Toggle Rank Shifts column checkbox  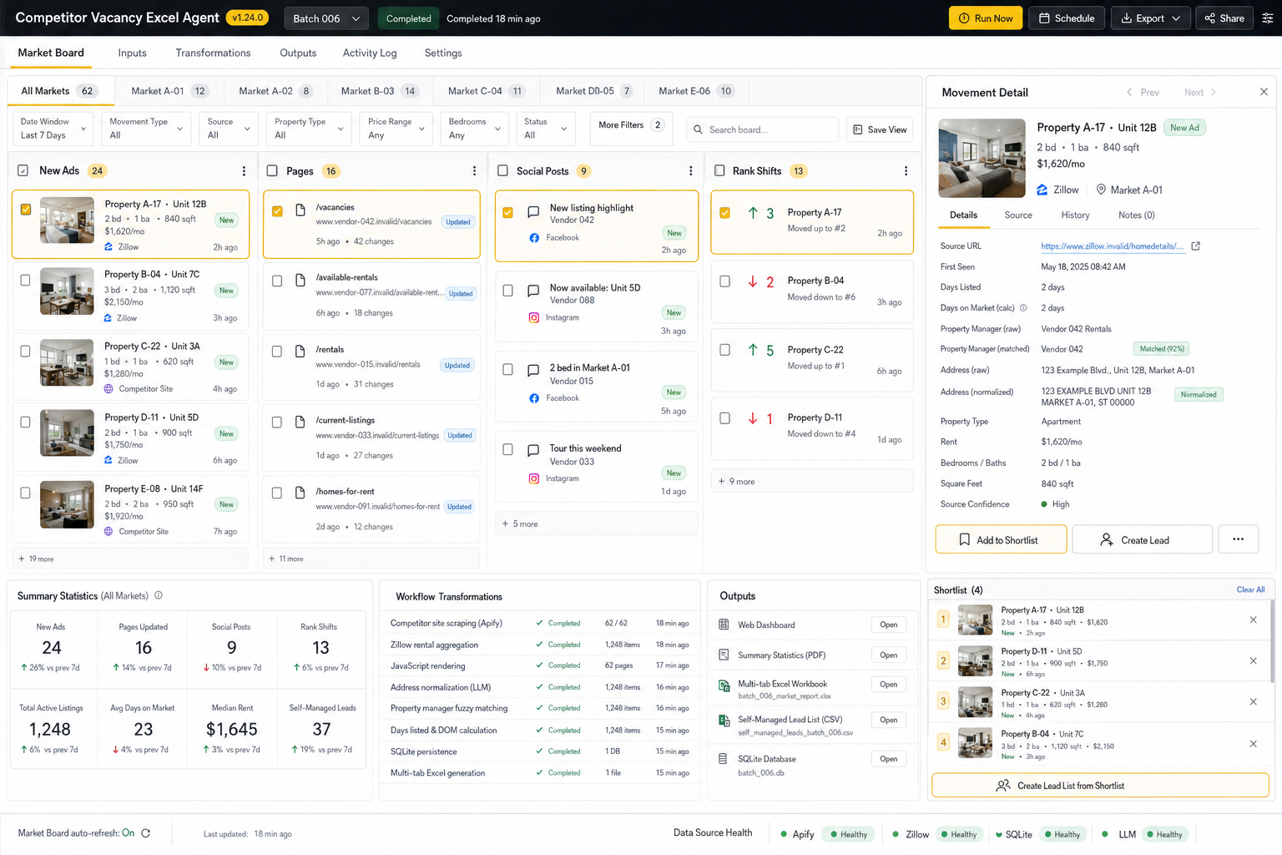pos(719,170)
